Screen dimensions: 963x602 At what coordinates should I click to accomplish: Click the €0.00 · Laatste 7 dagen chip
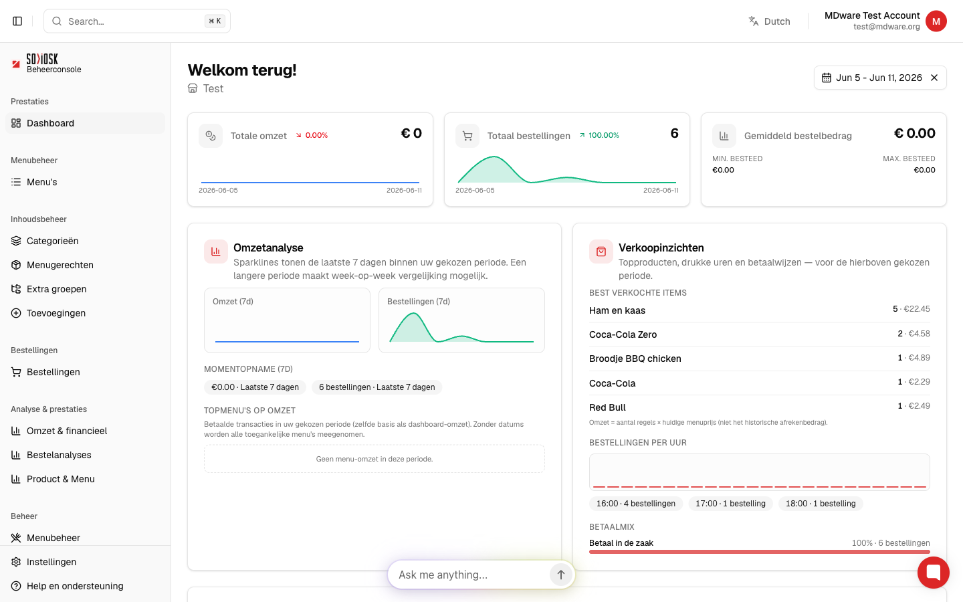(x=255, y=387)
